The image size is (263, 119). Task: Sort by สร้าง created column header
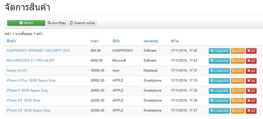pyautogui.click(x=175, y=41)
